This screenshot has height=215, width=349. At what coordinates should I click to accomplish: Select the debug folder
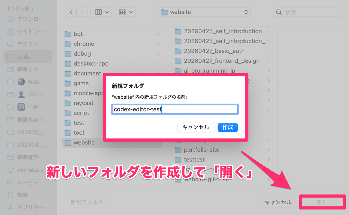tap(112, 54)
